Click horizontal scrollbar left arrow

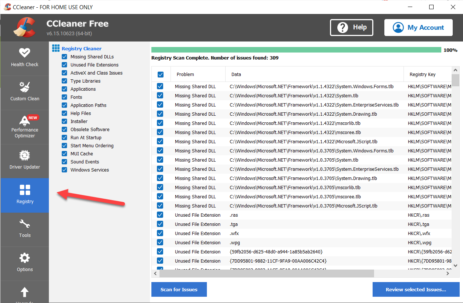pyautogui.click(x=155, y=274)
